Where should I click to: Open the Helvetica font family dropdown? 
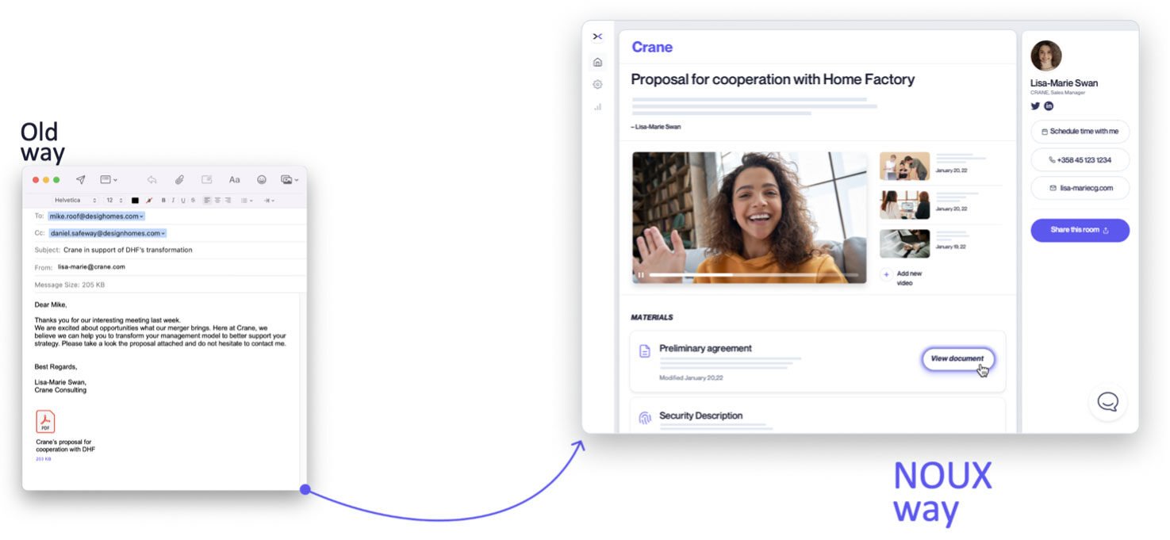click(71, 200)
